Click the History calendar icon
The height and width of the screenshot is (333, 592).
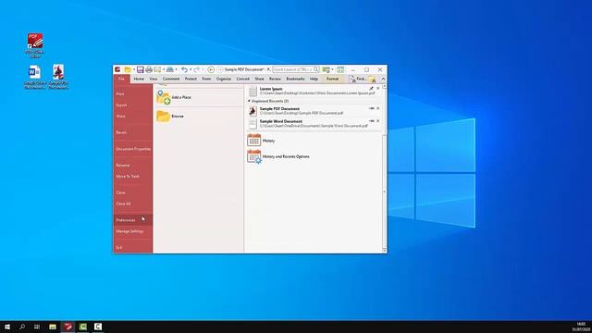click(253, 140)
